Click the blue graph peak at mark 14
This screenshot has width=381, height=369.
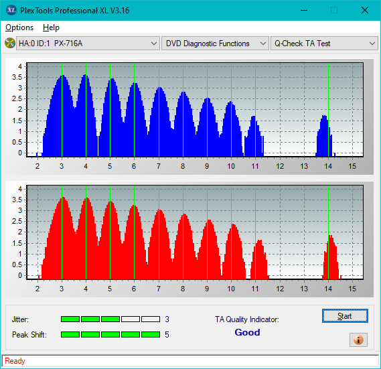tap(324, 117)
